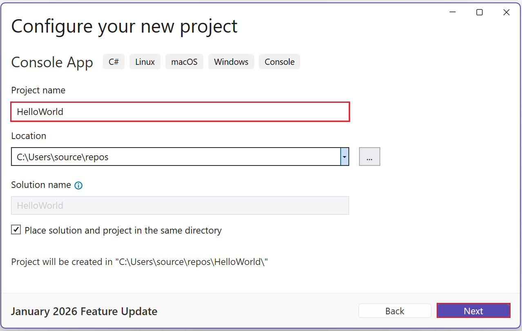The image size is (522, 331).
Task: Click the disabled Solution name field
Action: pyautogui.click(x=180, y=205)
